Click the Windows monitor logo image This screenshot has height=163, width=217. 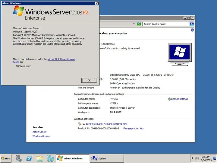(180, 54)
